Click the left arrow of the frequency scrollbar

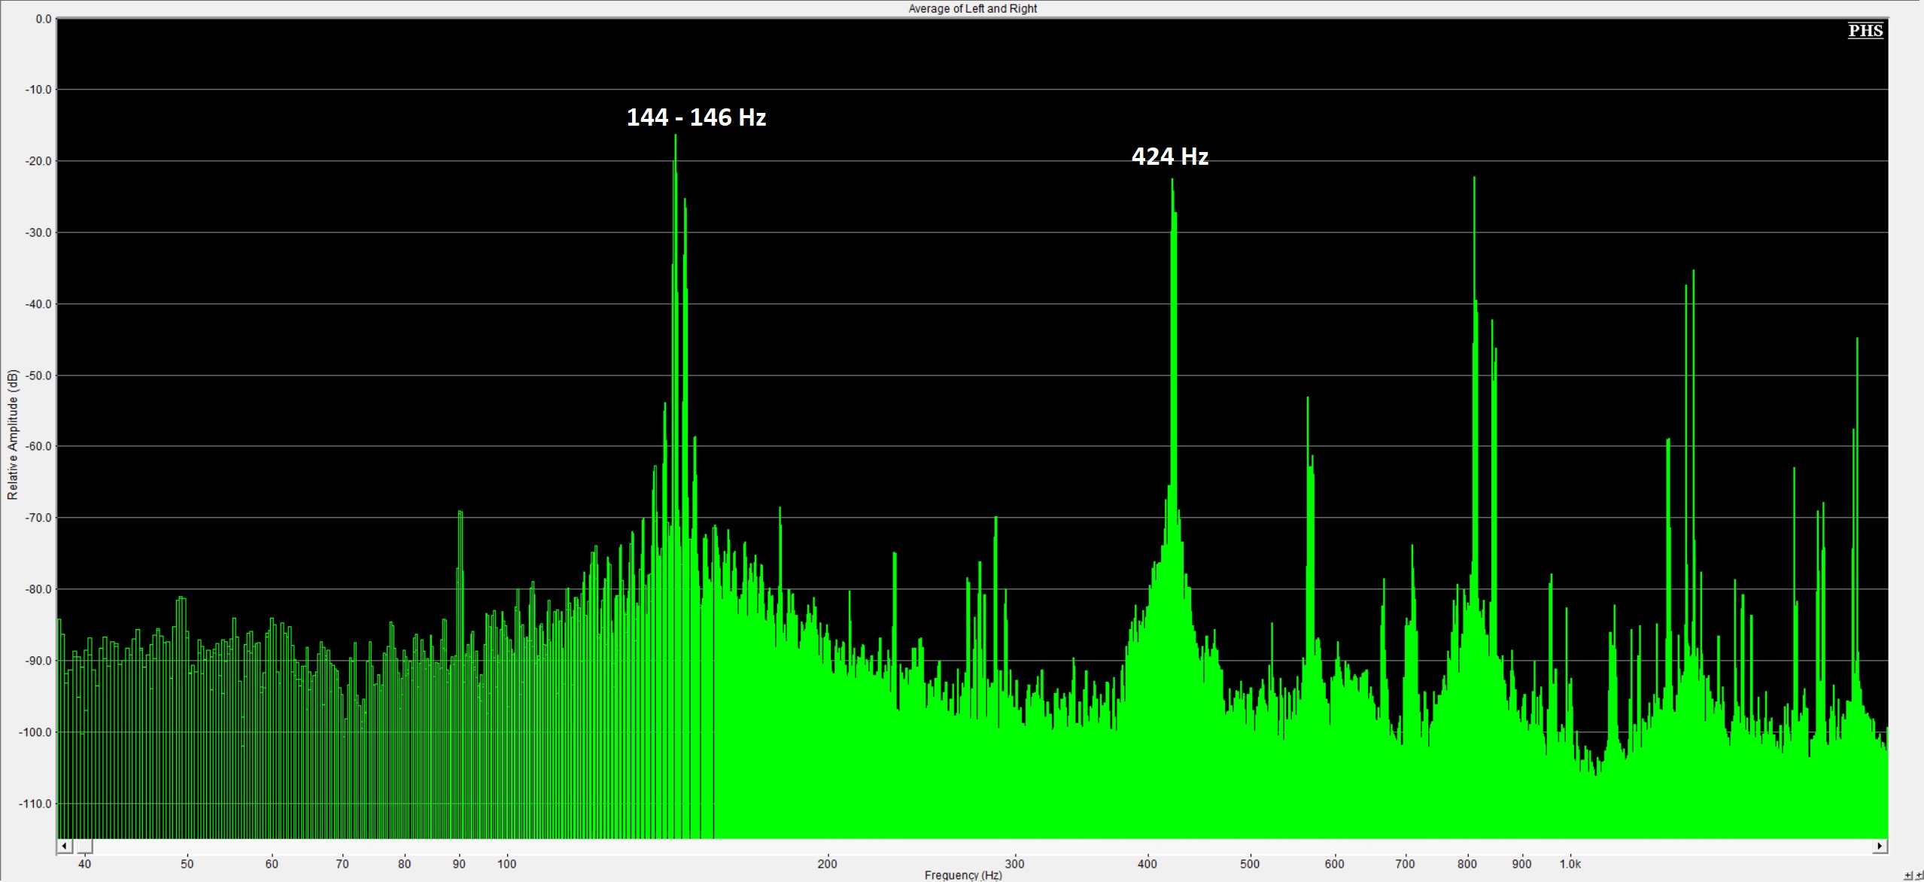(65, 846)
